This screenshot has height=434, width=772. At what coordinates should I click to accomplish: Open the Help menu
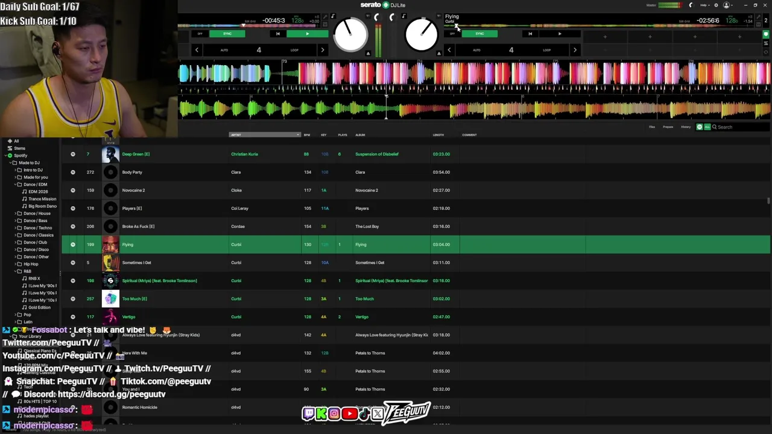(x=704, y=5)
